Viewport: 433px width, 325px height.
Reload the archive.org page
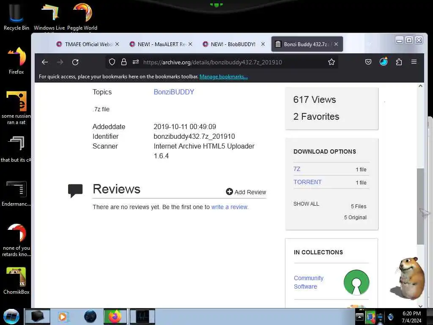(75, 62)
